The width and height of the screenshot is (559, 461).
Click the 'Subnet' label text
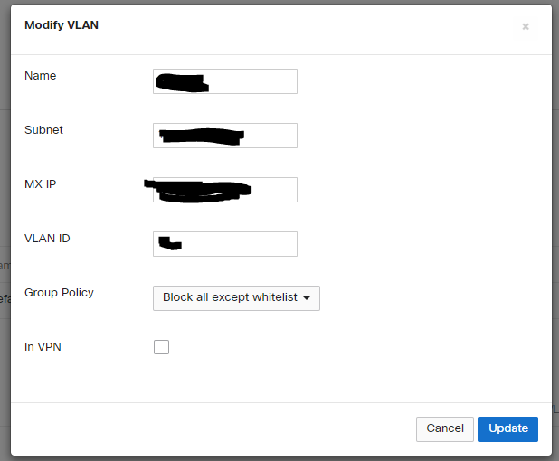pos(43,130)
